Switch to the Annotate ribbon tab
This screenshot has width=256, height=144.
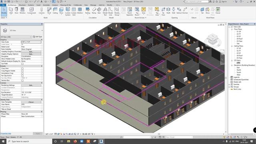click(x=46, y=5)
